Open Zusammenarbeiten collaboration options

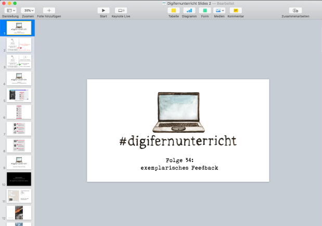click(x=295, y=10)
